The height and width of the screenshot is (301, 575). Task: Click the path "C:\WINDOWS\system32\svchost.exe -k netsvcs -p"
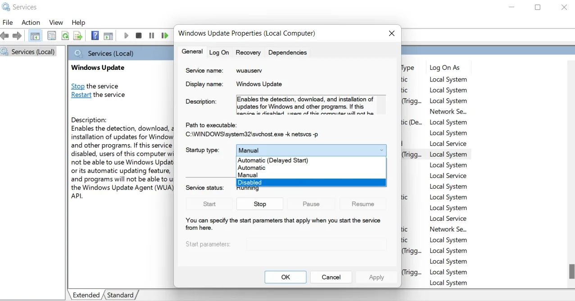(x=252, y=134)
